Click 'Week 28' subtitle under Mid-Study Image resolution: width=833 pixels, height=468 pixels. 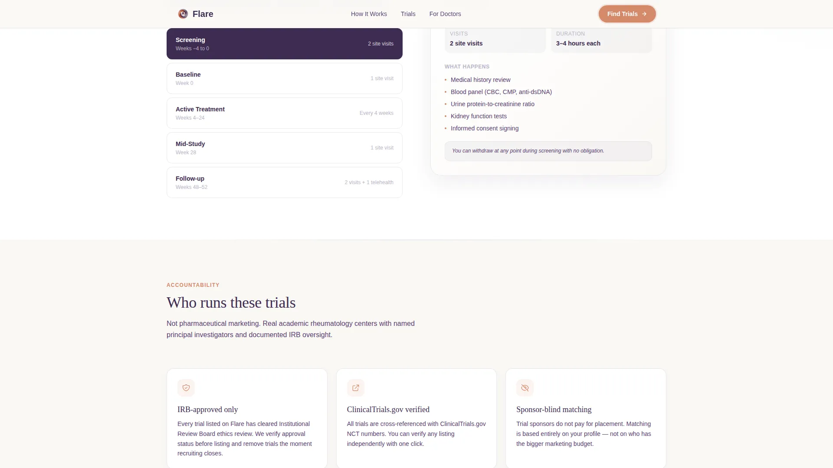click(x=186, y=153)
